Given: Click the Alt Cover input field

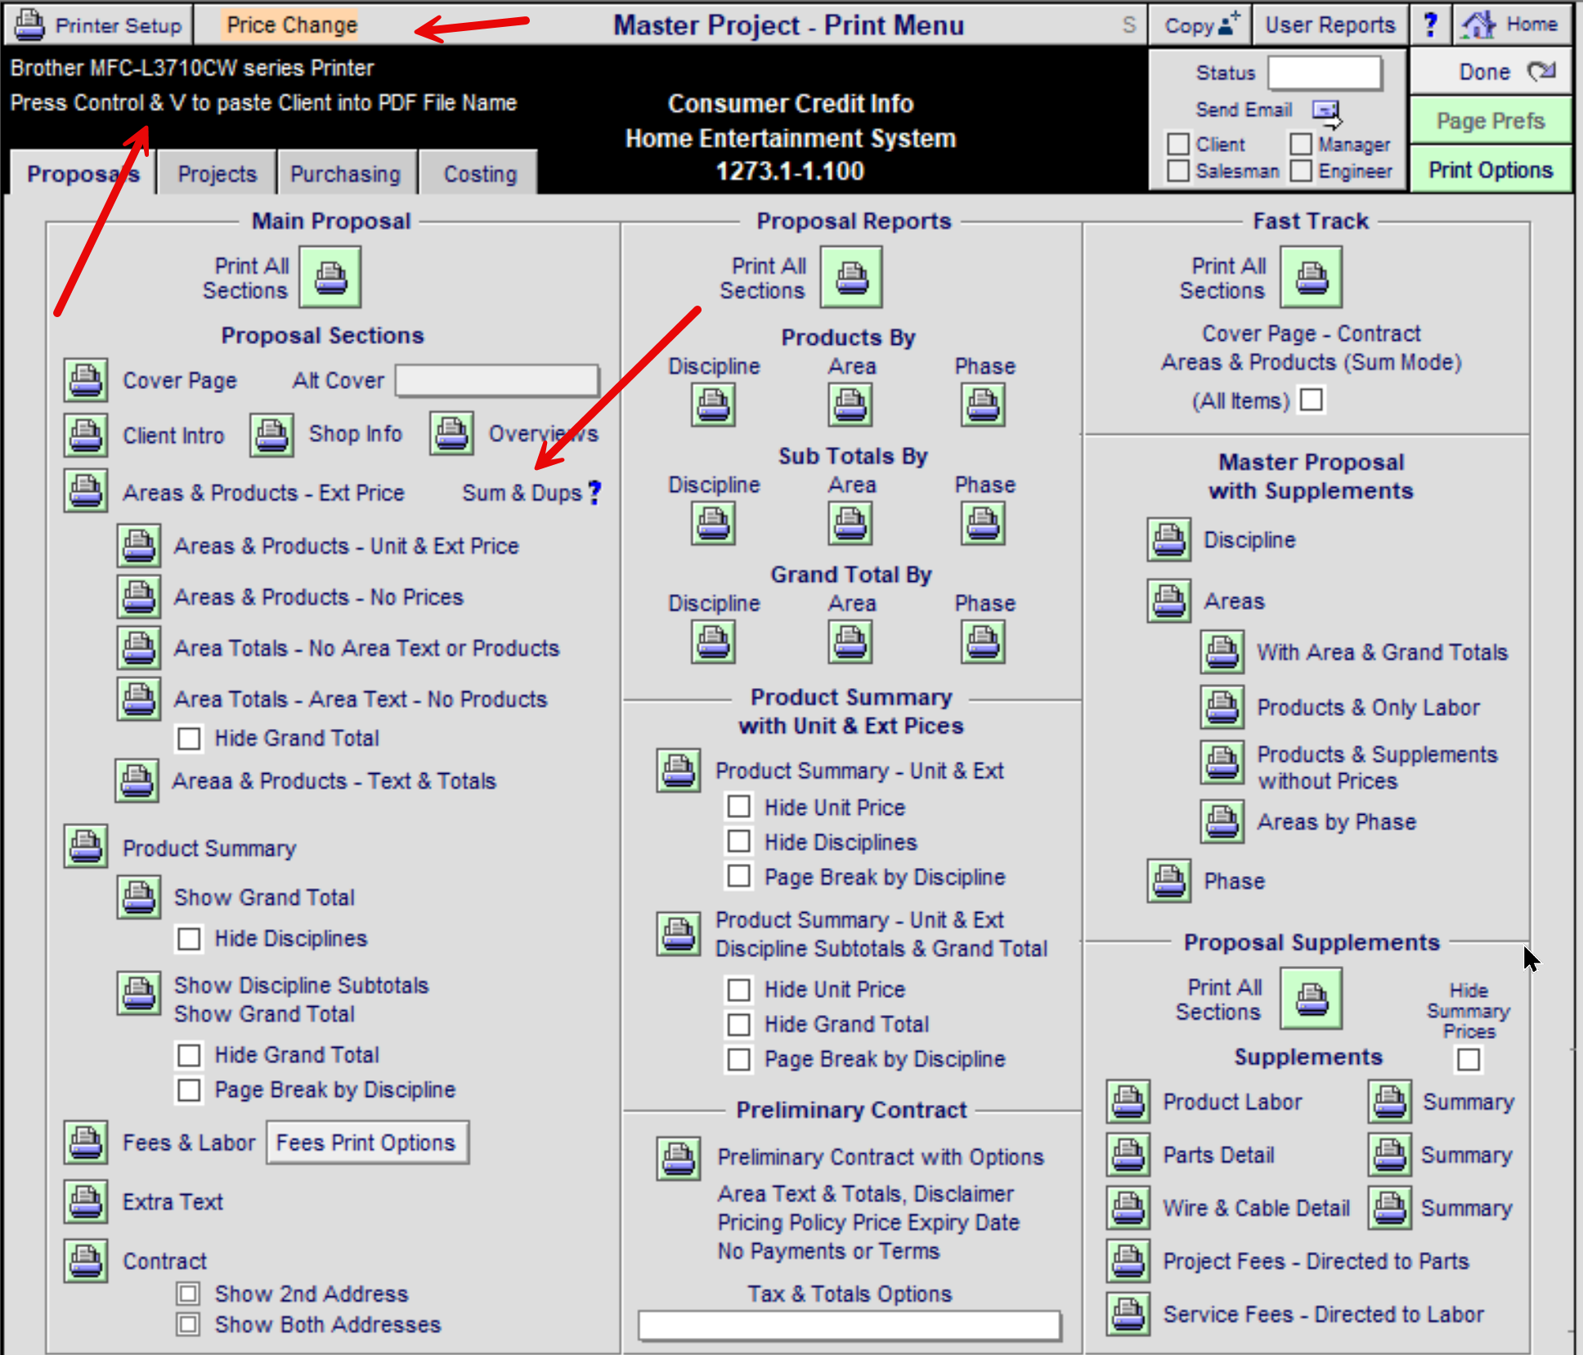Looking at the screenshot, I should tap(497, 381).
